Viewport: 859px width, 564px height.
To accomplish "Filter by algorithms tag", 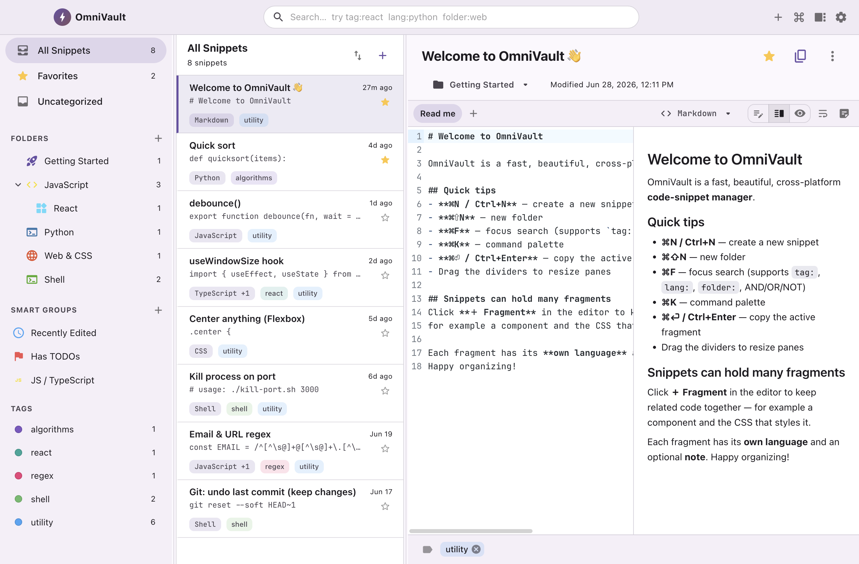I will [86, 429].
